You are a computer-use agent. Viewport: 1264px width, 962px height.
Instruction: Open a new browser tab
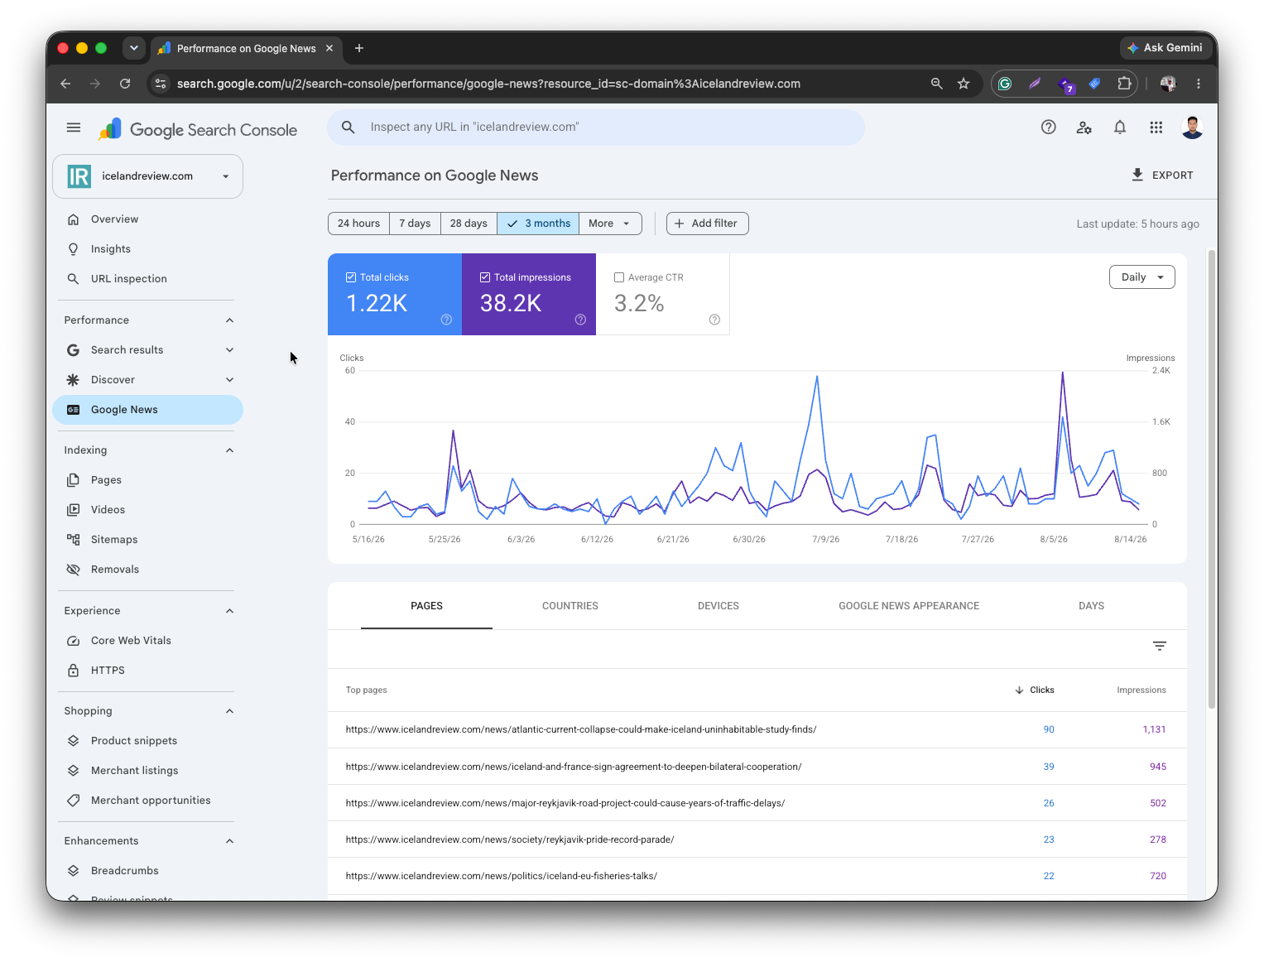pyautogui.click(x=359, y=48)
